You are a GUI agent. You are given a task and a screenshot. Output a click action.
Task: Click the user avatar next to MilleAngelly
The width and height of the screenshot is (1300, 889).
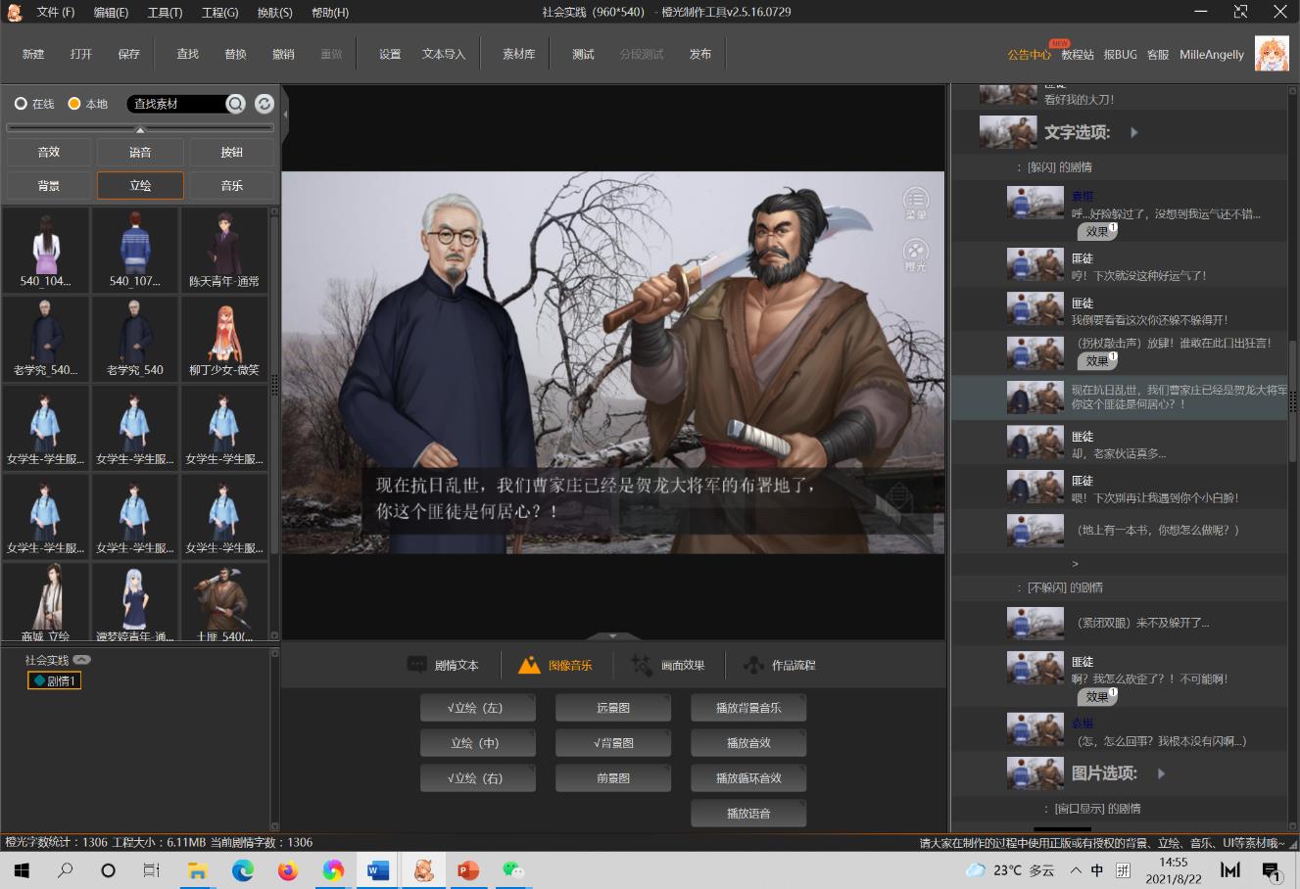(1272, 55)
